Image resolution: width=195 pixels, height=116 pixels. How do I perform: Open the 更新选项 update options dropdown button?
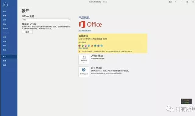(x=84, y=59)
